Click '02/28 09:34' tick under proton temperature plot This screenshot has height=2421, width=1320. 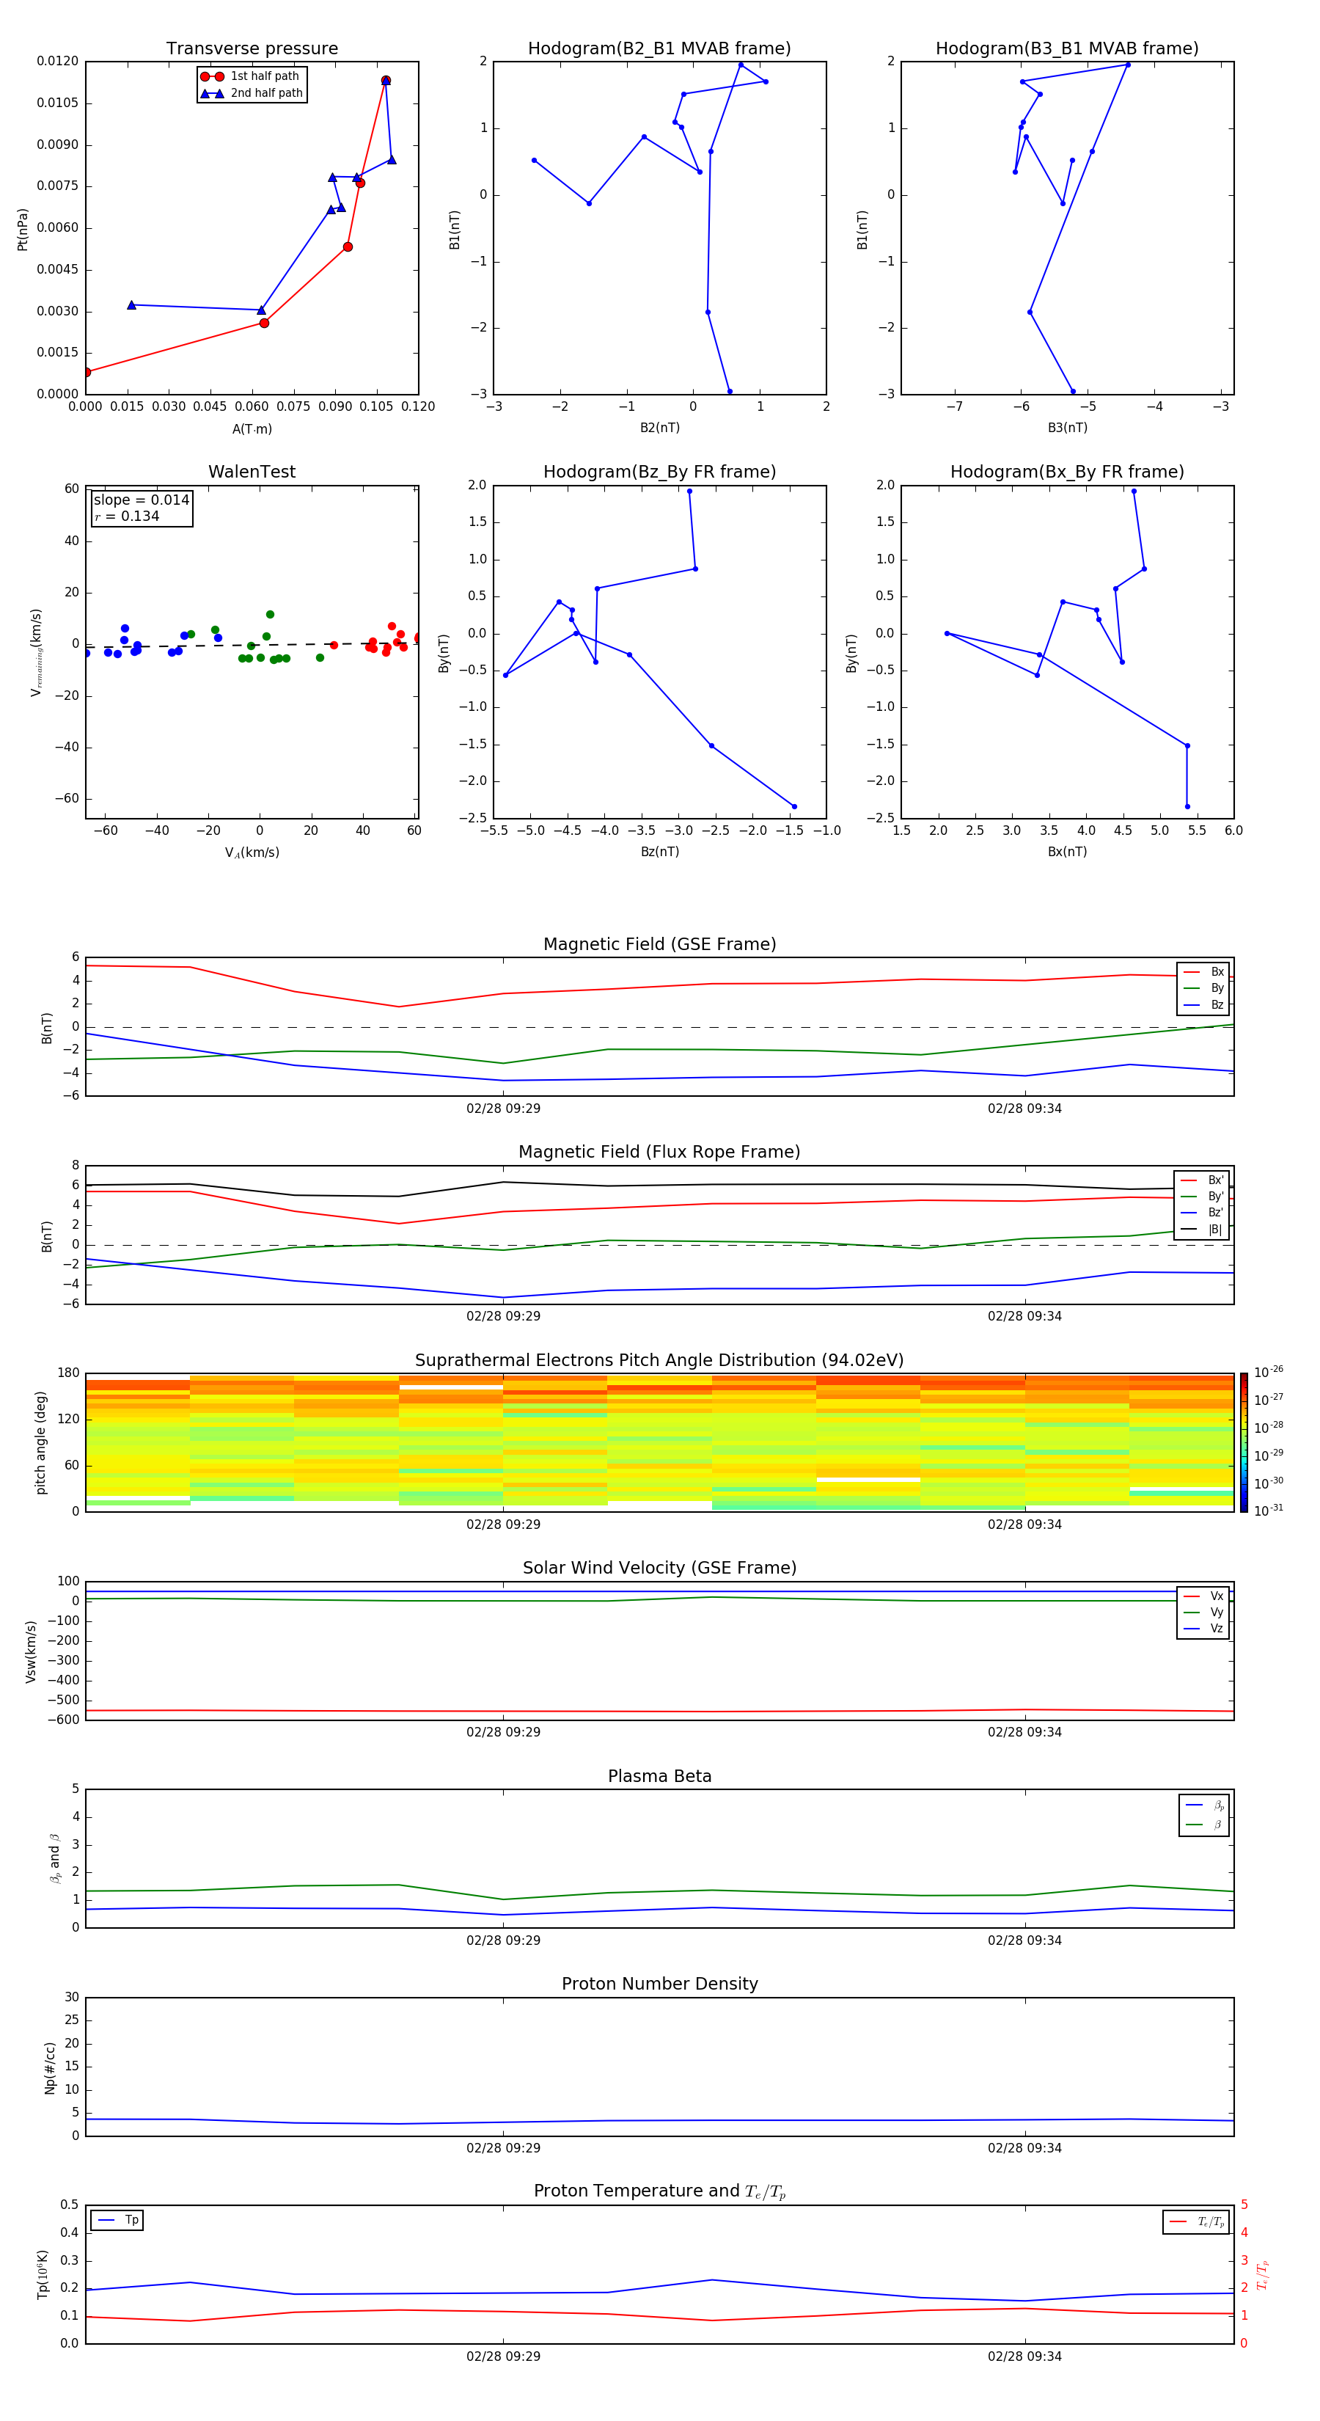[1025, 2356]
